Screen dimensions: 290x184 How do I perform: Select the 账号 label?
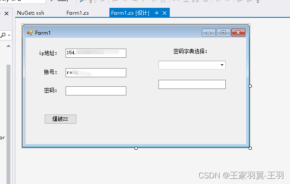[50, 72]
